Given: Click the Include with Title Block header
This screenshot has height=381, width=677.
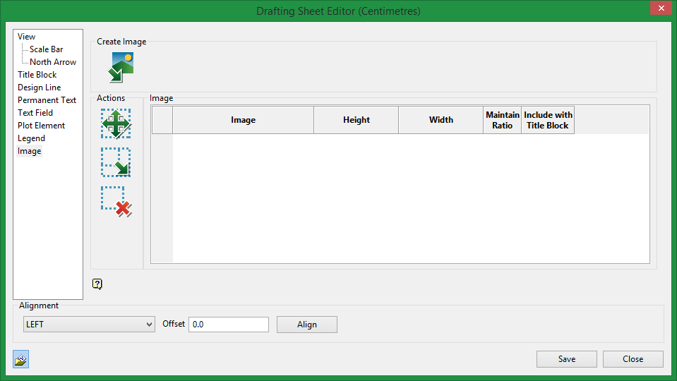Looking at the screenshot, I should click(x=548, y=120).
